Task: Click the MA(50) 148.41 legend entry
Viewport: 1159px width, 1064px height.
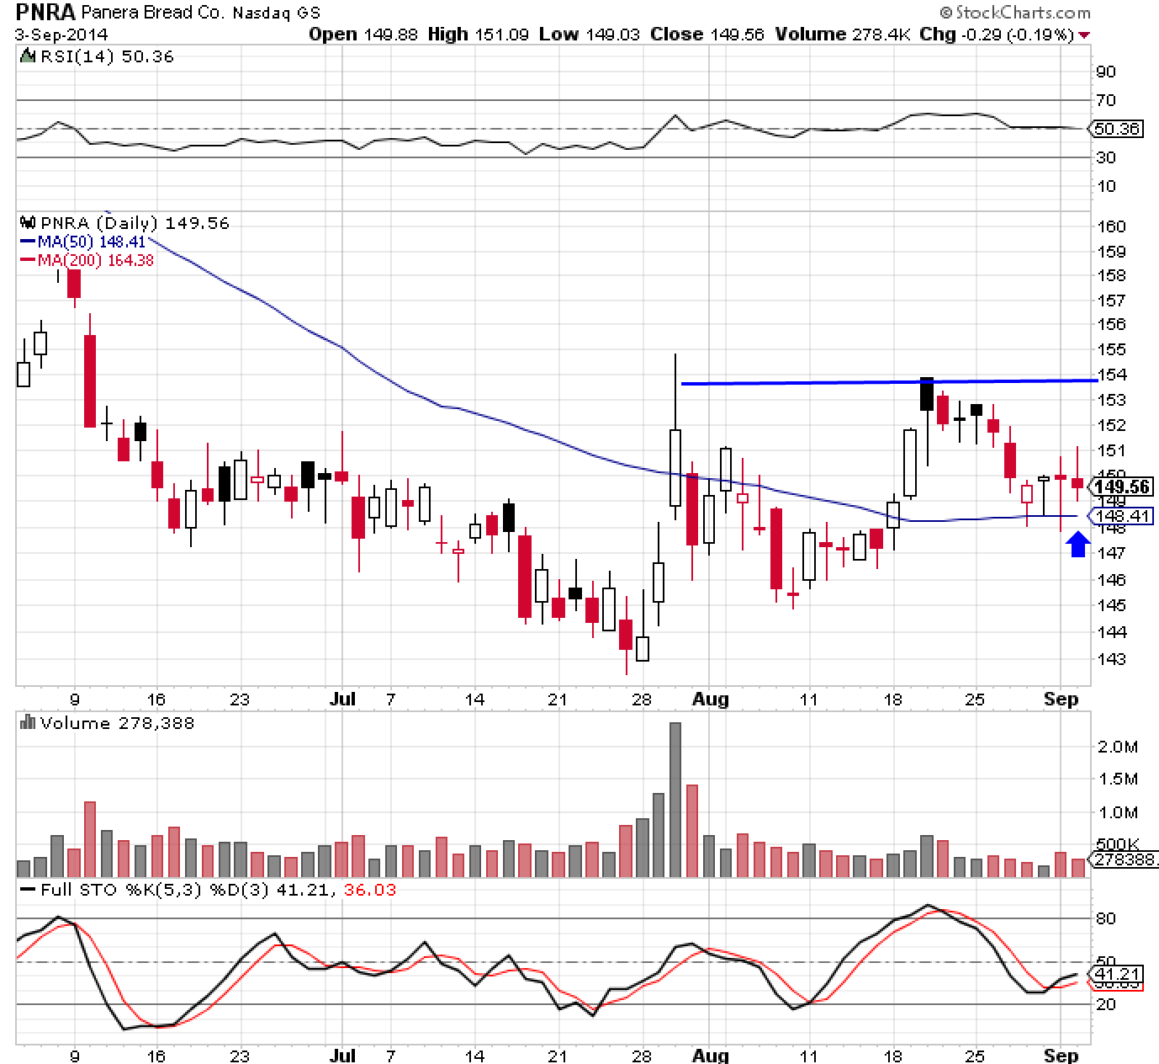Action: click(92, 242)
